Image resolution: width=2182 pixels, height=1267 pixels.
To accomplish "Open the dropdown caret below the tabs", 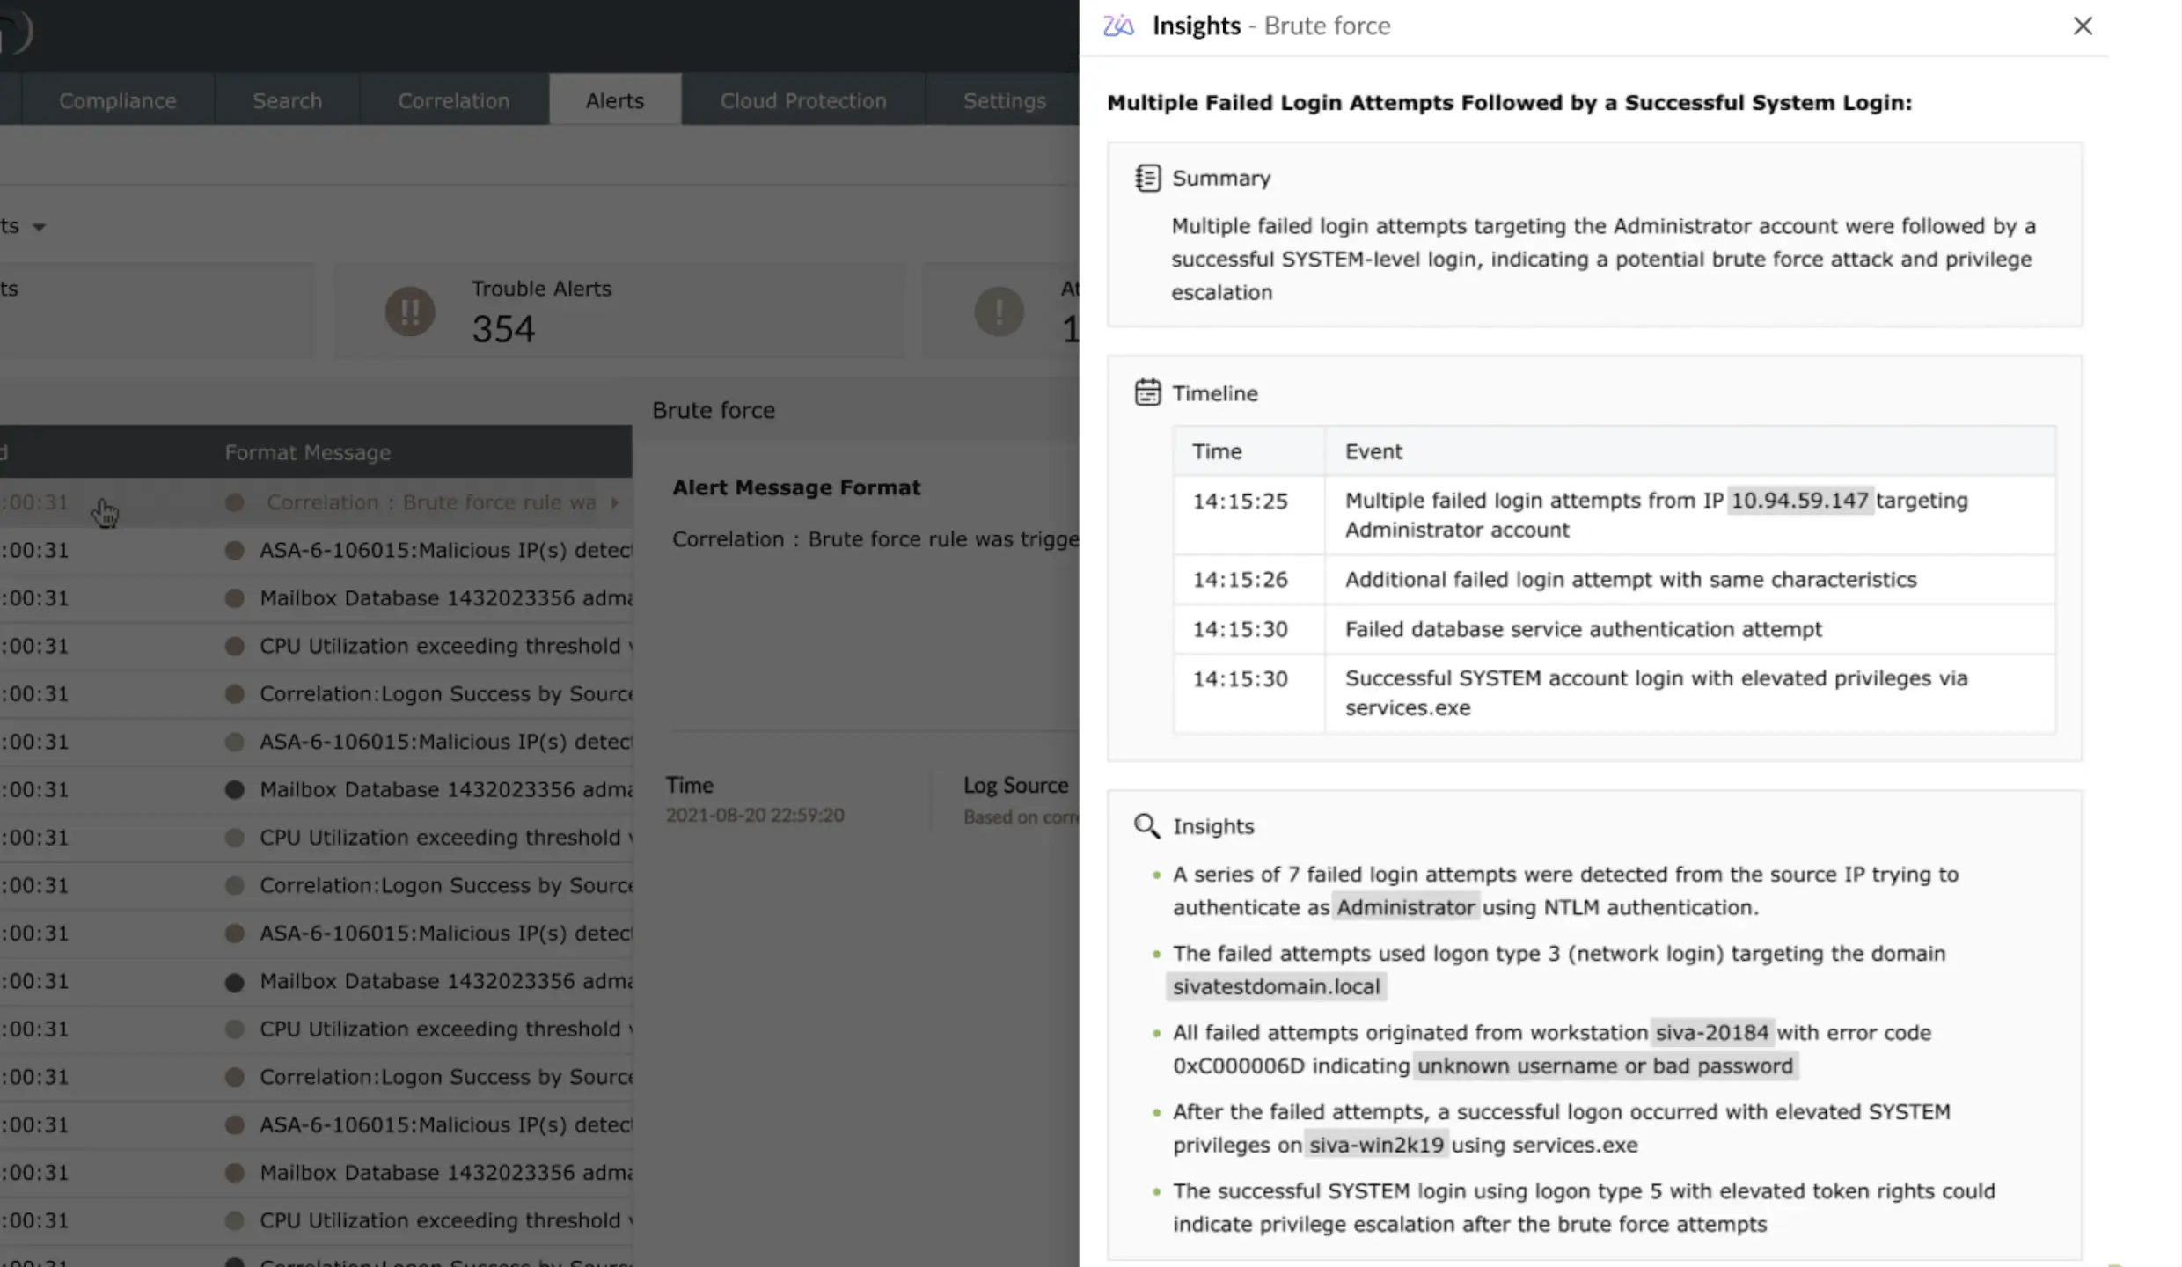I will 39,227.
